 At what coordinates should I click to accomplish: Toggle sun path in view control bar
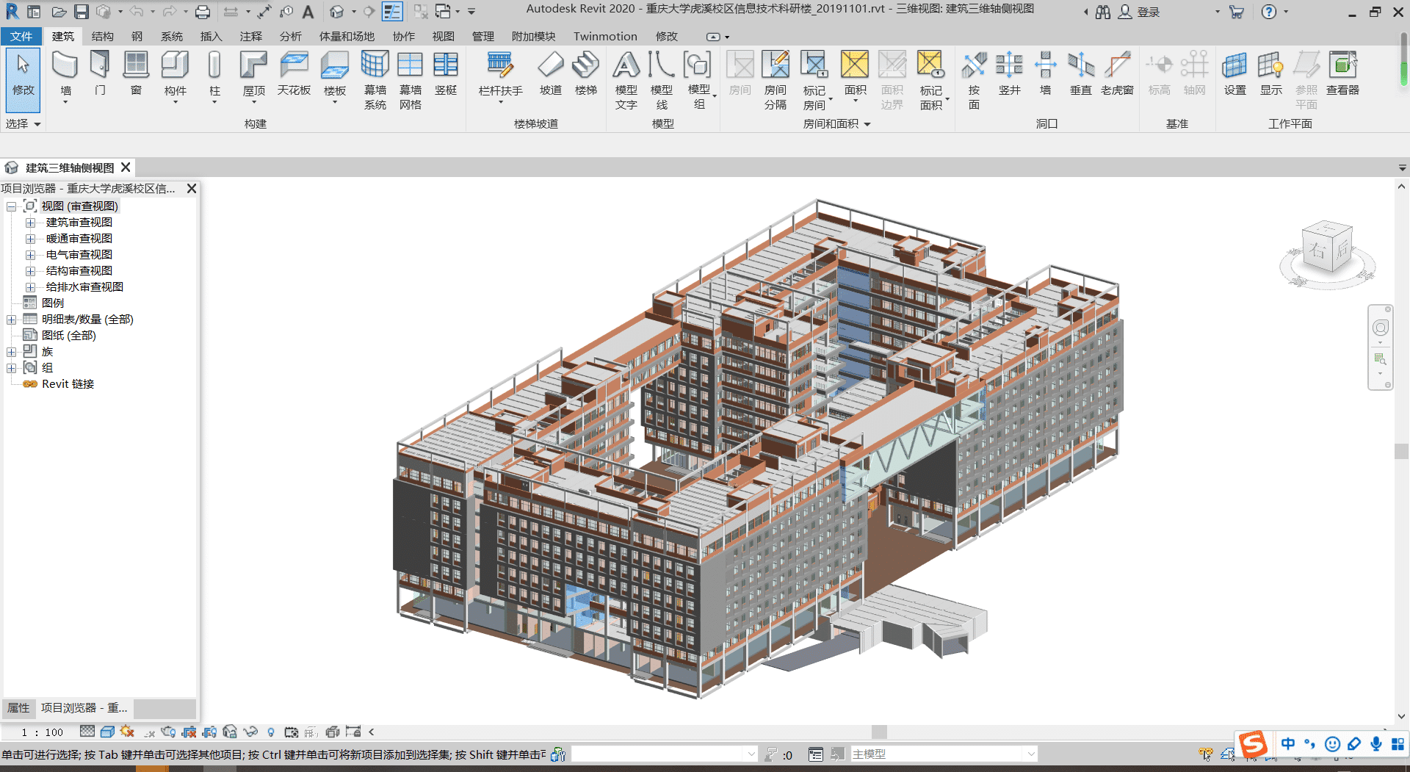pos(127,732)
